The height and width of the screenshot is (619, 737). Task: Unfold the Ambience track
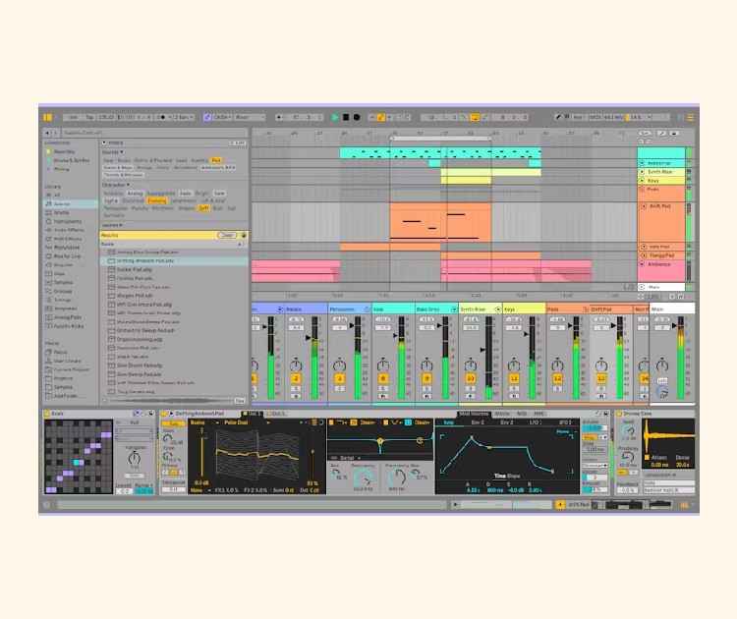642,264
